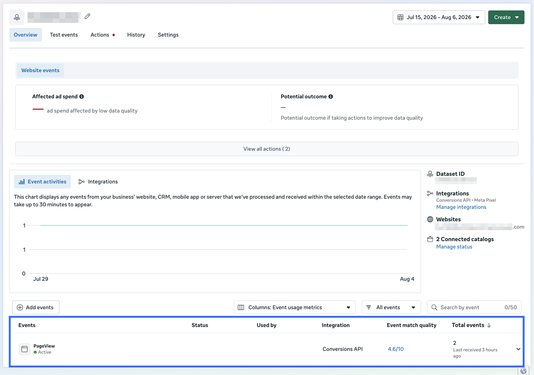The width and height of the screenshot is (534, 375).
Task: Open the Columns: Event usage metrics dropdown
Action: [295, 307]
